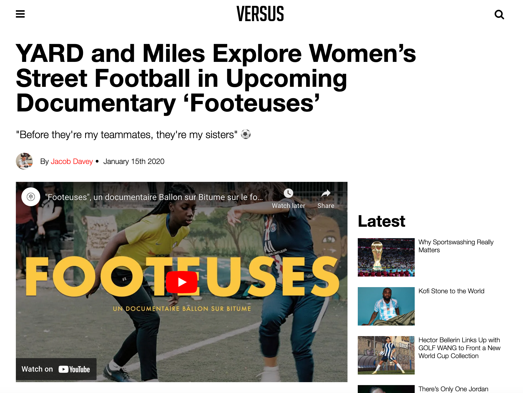523x393 pixels.
Task: Play the Footeuses YouTube video
Action: tap(182, 282)
